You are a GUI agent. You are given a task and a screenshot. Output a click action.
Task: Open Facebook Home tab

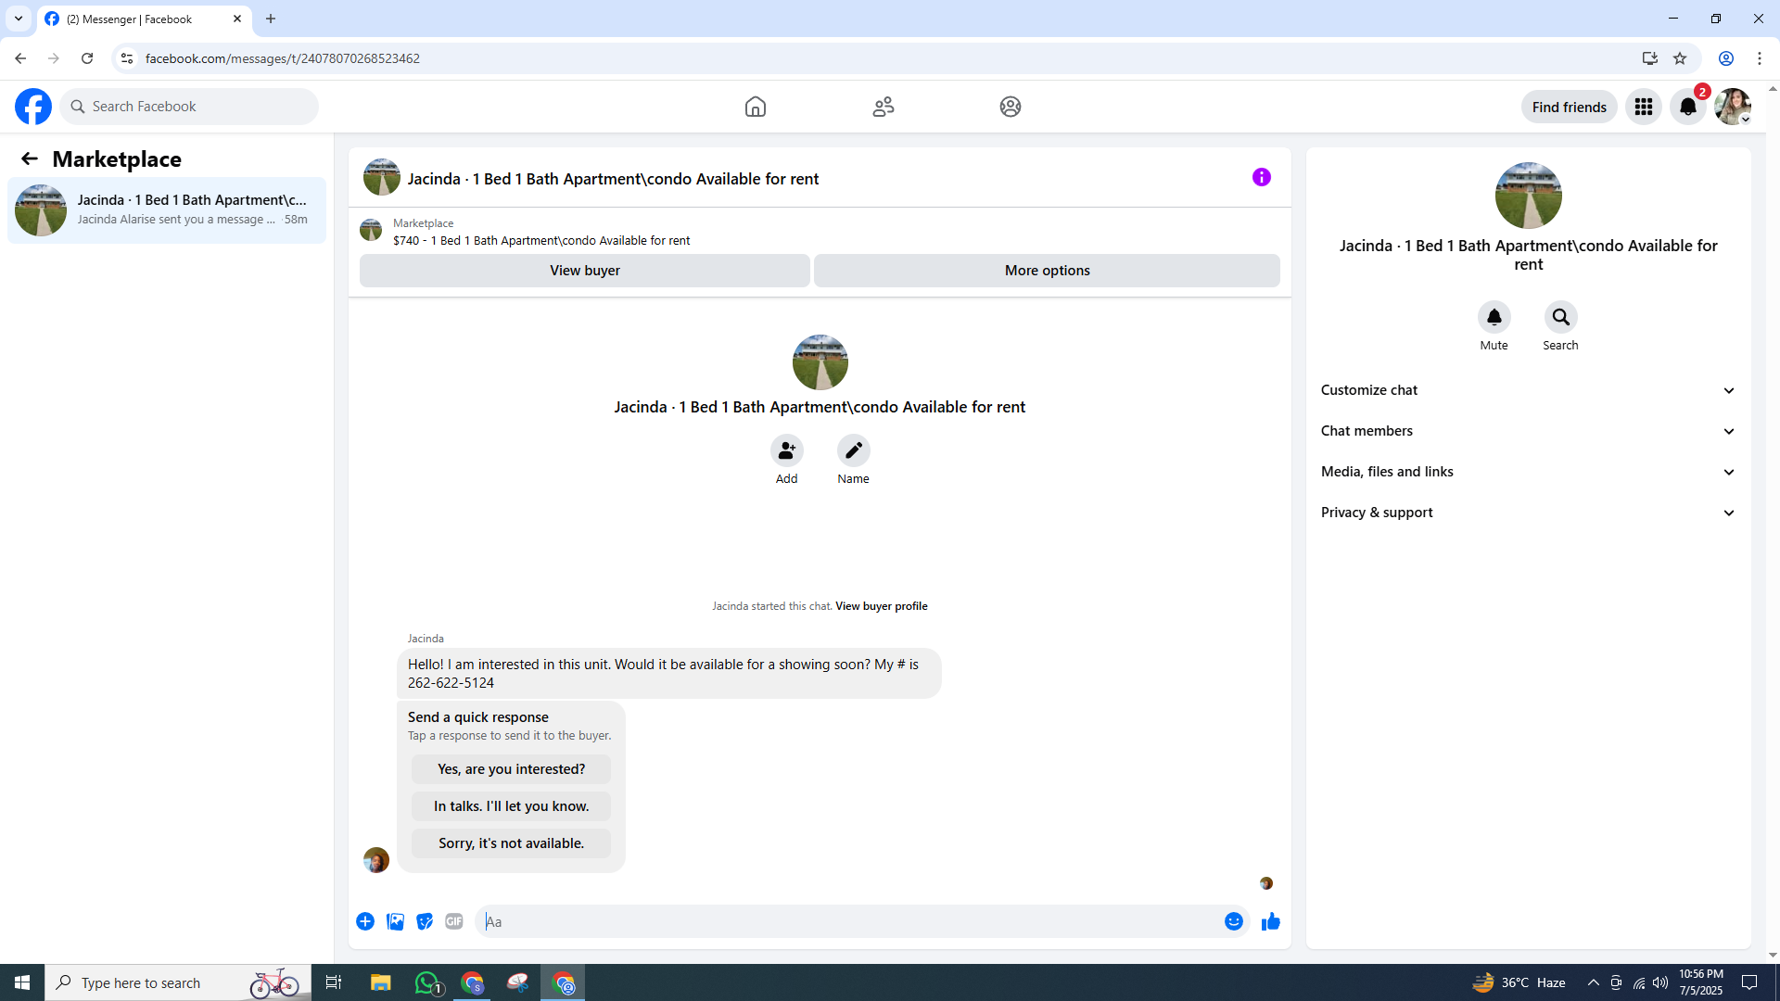click(x=755, y=107)
